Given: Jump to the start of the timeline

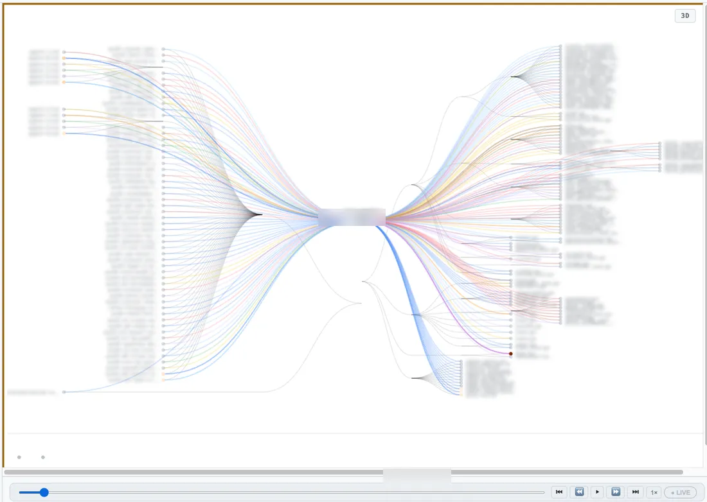Looking at the screenshot, I should coord(559,492).
